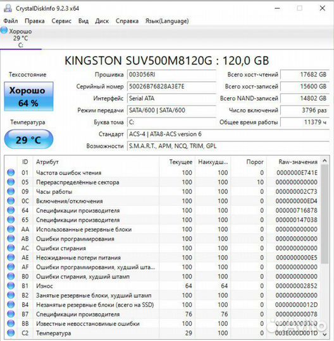Click the status orb for attribute 01
Viewport: 334px width, 341px height.
pos(11,172)
